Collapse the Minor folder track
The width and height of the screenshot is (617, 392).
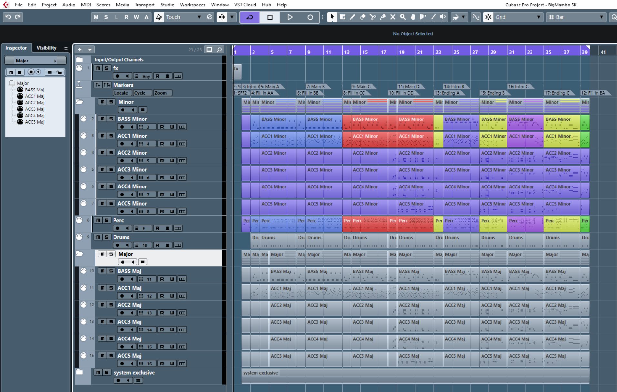(x=79, y=102)
